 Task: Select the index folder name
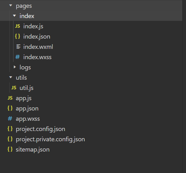pyautogui.click(x=27, y=16)
